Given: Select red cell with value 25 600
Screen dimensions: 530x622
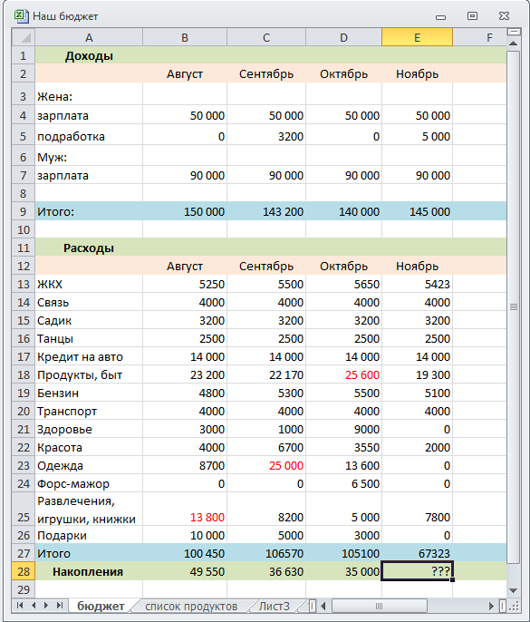Looking at the screenshot, I should coord(343,374).
